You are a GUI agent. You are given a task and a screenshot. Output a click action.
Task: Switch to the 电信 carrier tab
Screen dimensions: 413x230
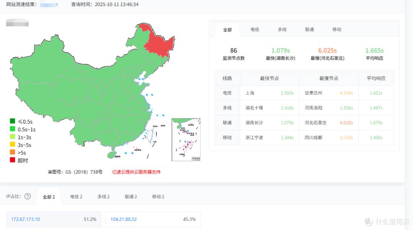pyautogui.click(x=255, y=29)
